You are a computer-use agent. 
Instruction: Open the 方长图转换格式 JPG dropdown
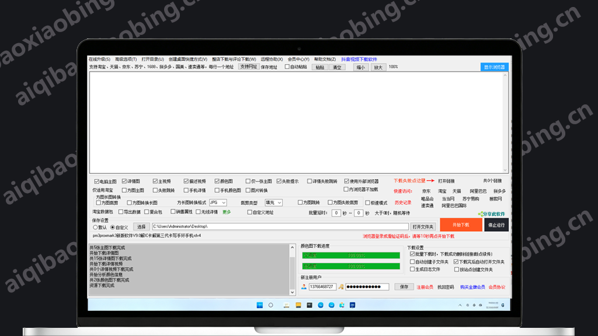point(218,202)
